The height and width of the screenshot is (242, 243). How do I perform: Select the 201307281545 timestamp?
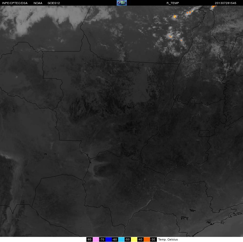point(225,3)
